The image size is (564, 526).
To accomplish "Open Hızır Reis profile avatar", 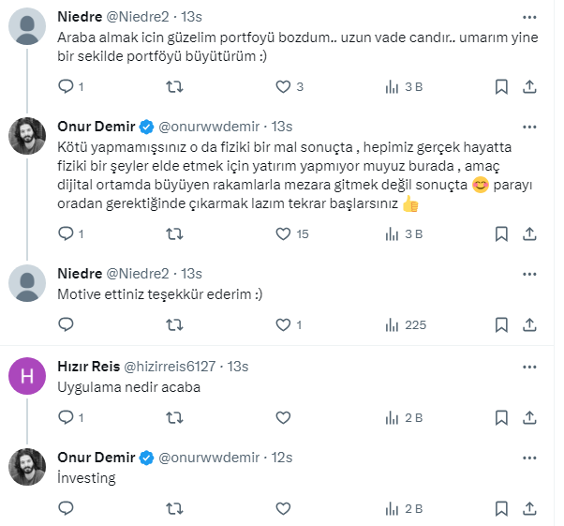I will point(27,376).
